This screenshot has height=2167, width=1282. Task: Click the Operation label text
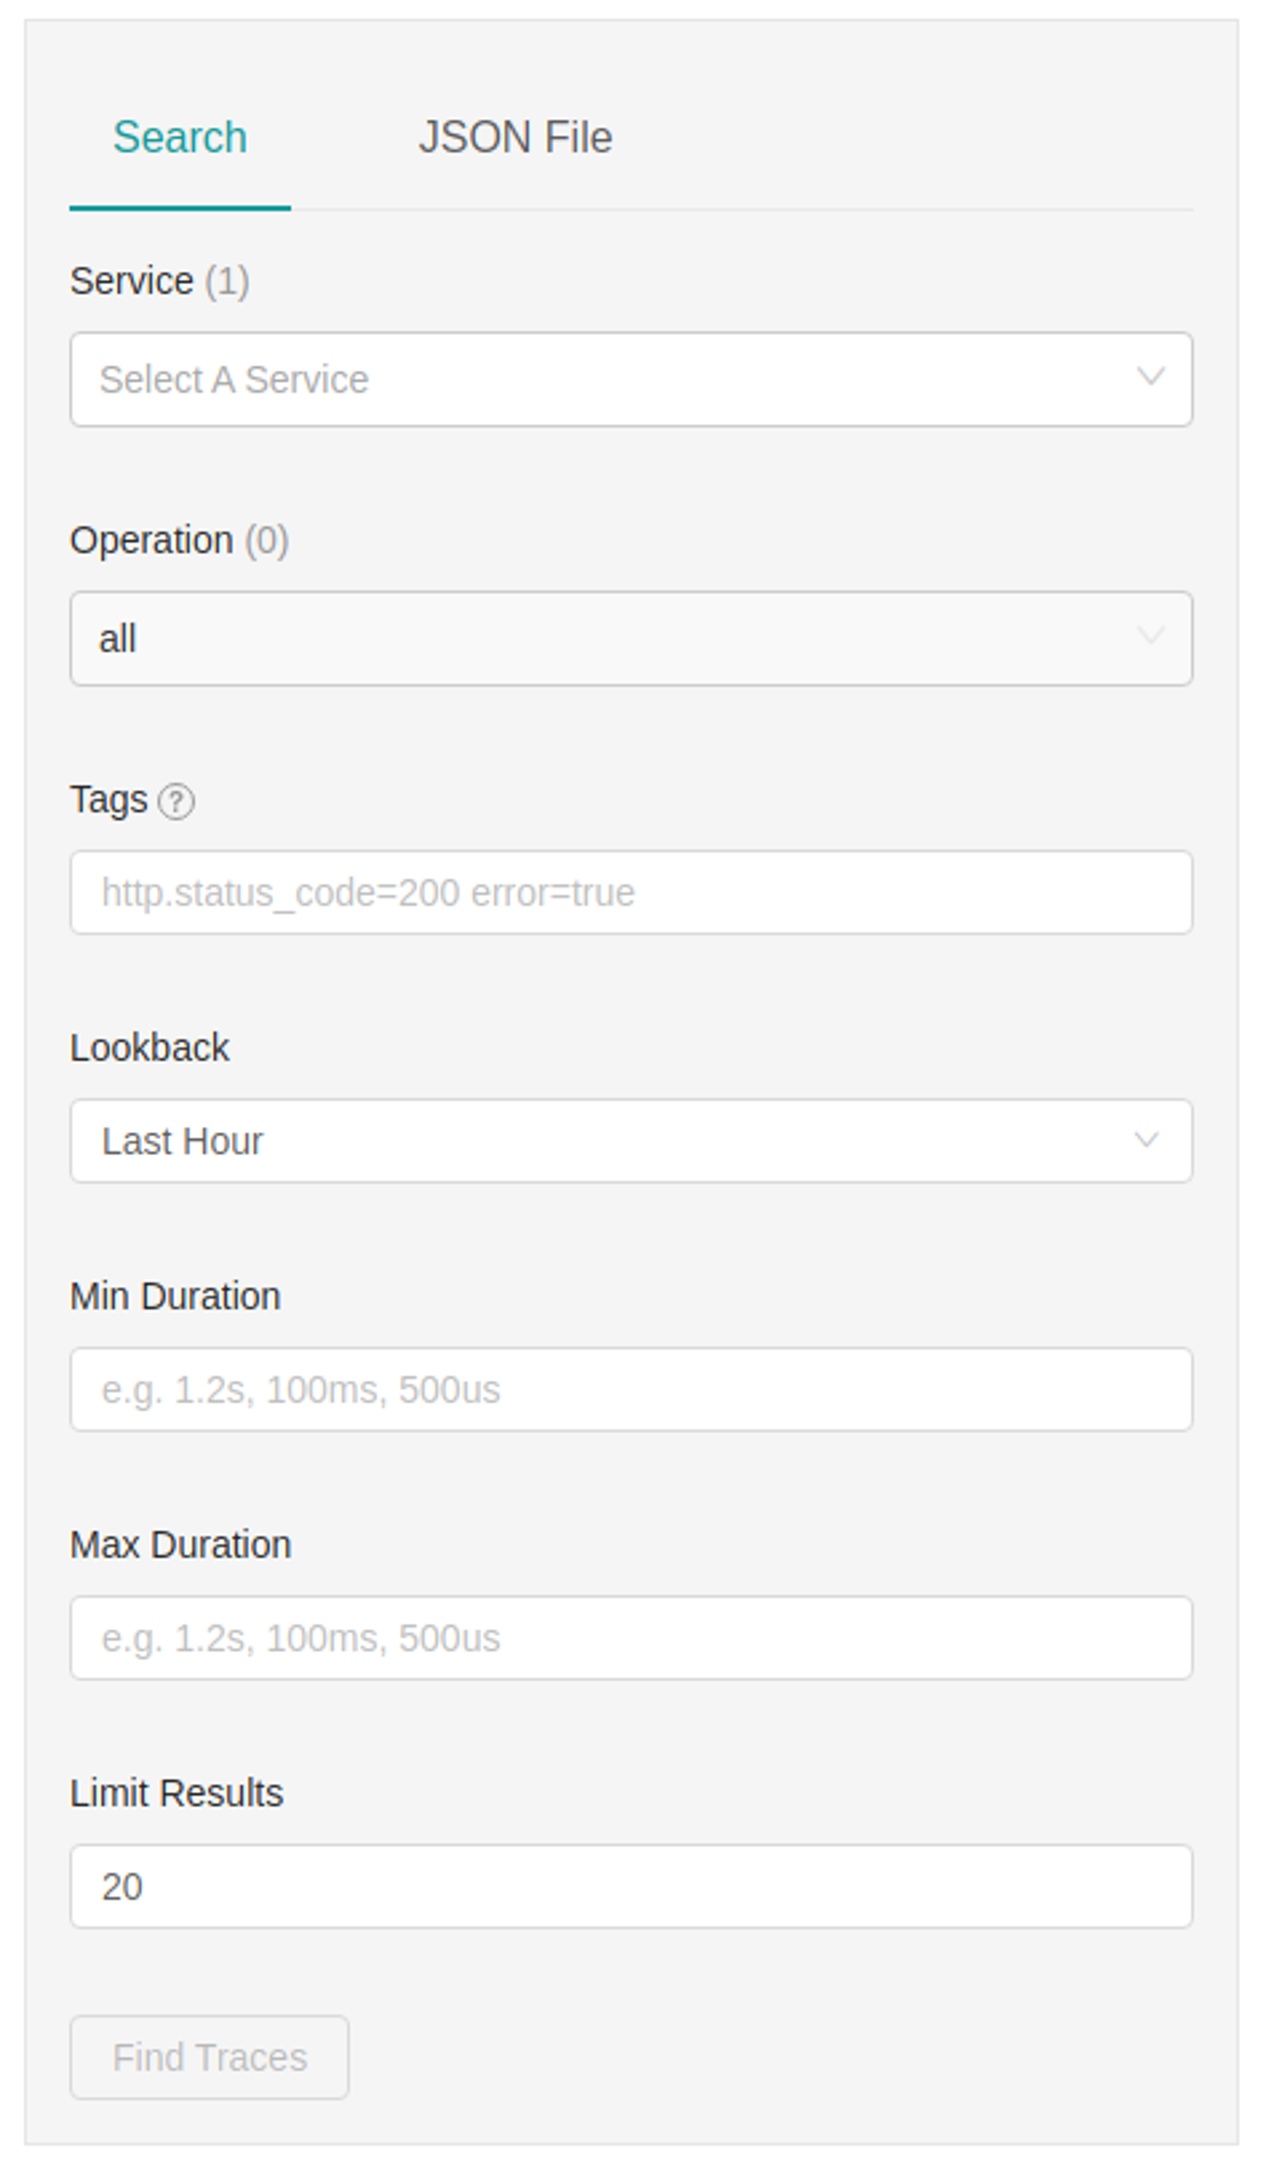(x=151, y=540)
